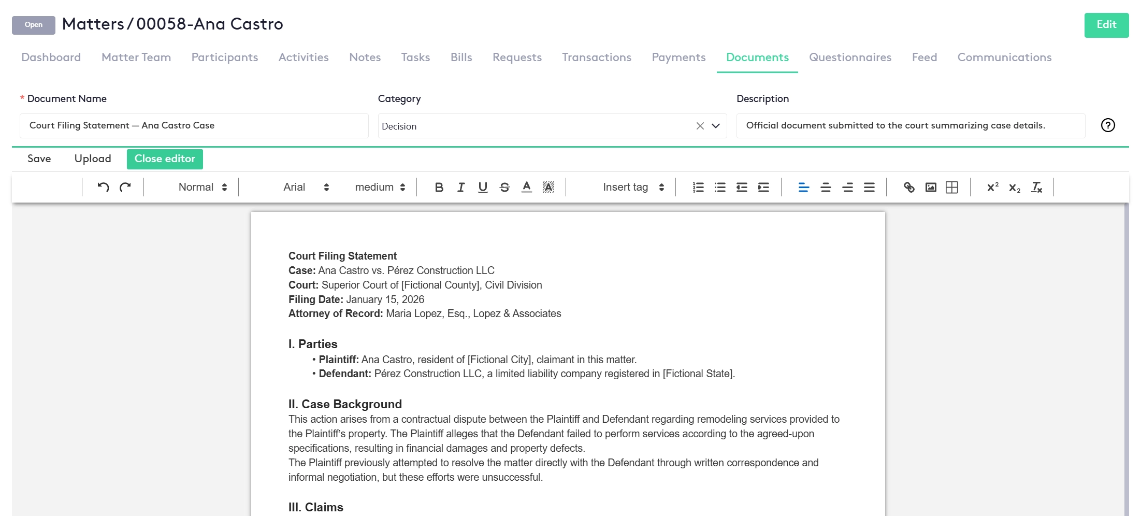Image resolution: width=1141 pixels, height=516 pixels.
Task: Open the medium font size dropdown
Action: coord(381,187)
